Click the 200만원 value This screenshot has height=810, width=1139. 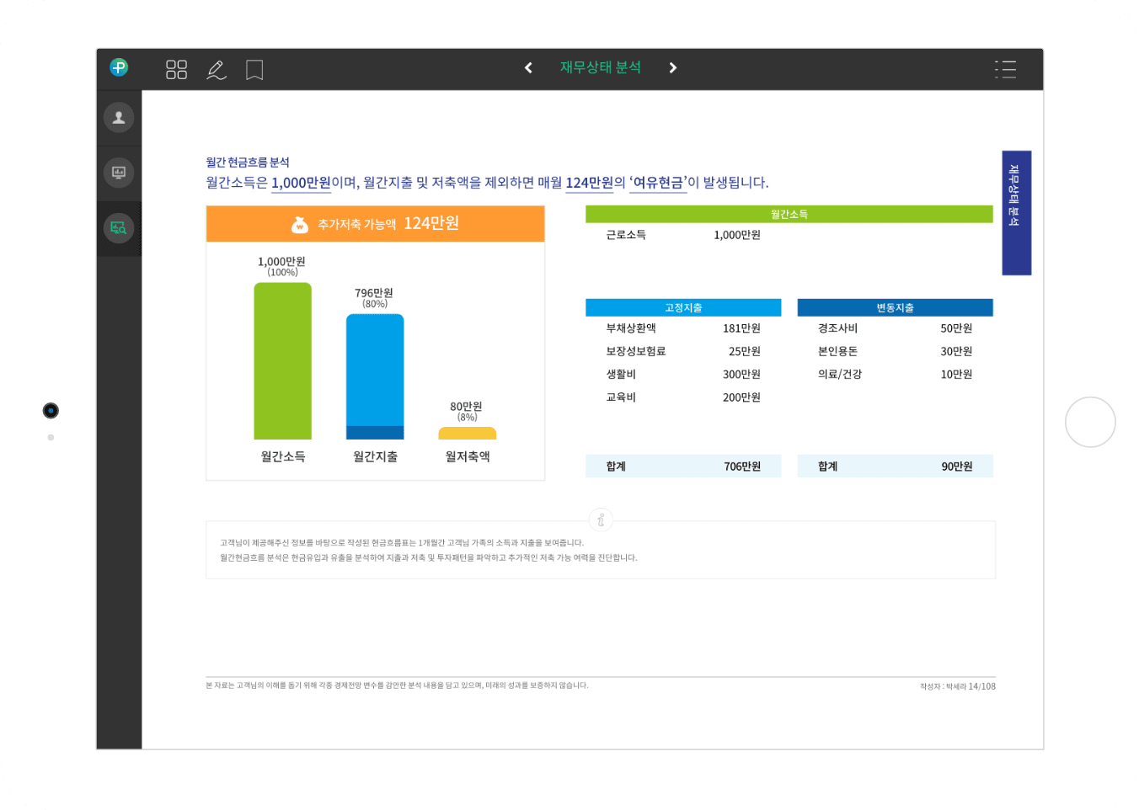(x=741, y=397)
